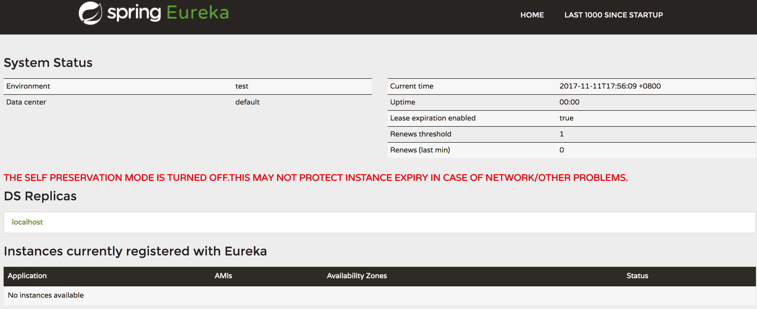Open LAST 1000 SINCE STARTUP page
The width and height of the screenshot is (757, 309).
(613, 15)
